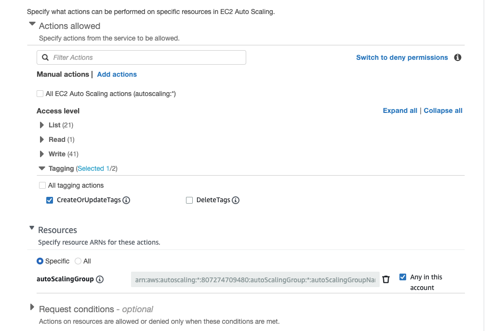Select the All resources radio button
This screenshot has height=331, width=490.
pos(78,261)
